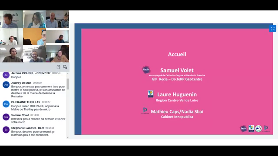Click the Recia logo beside Samuel Volet's slide name
Viewport: 278px width, 156px height.
(x=146, y=69)
